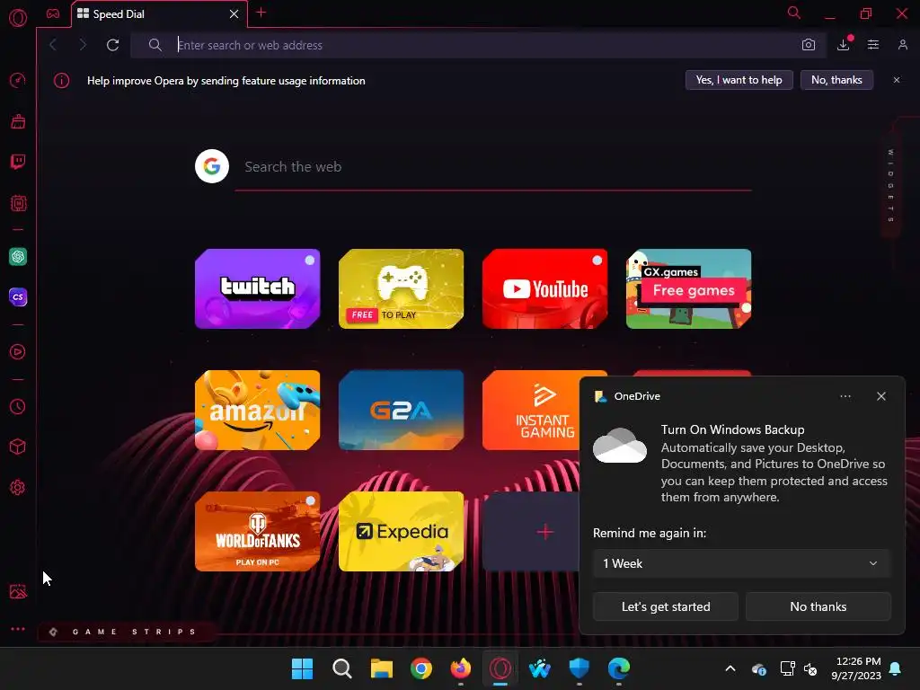
Task: Expand the Game Strips bar
Action: [126, 632]
